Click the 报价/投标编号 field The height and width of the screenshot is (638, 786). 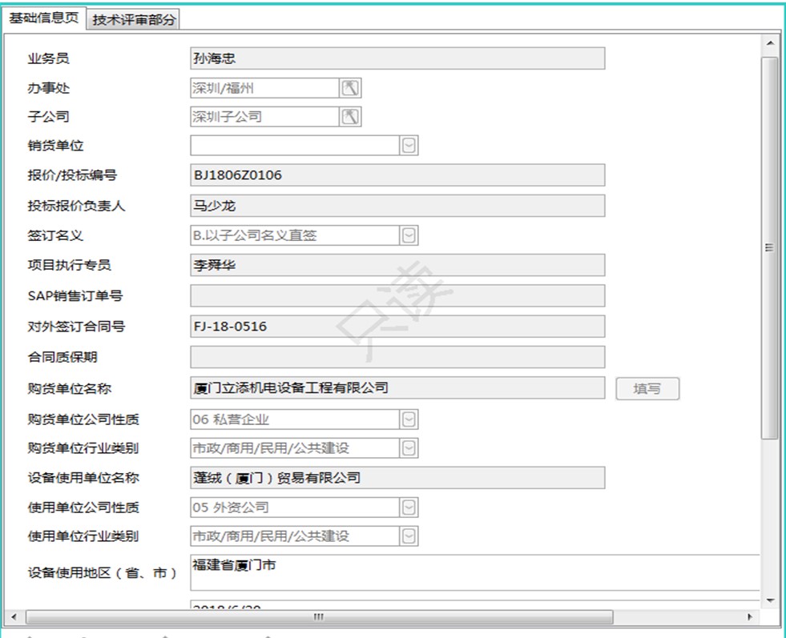coord(397,175)
